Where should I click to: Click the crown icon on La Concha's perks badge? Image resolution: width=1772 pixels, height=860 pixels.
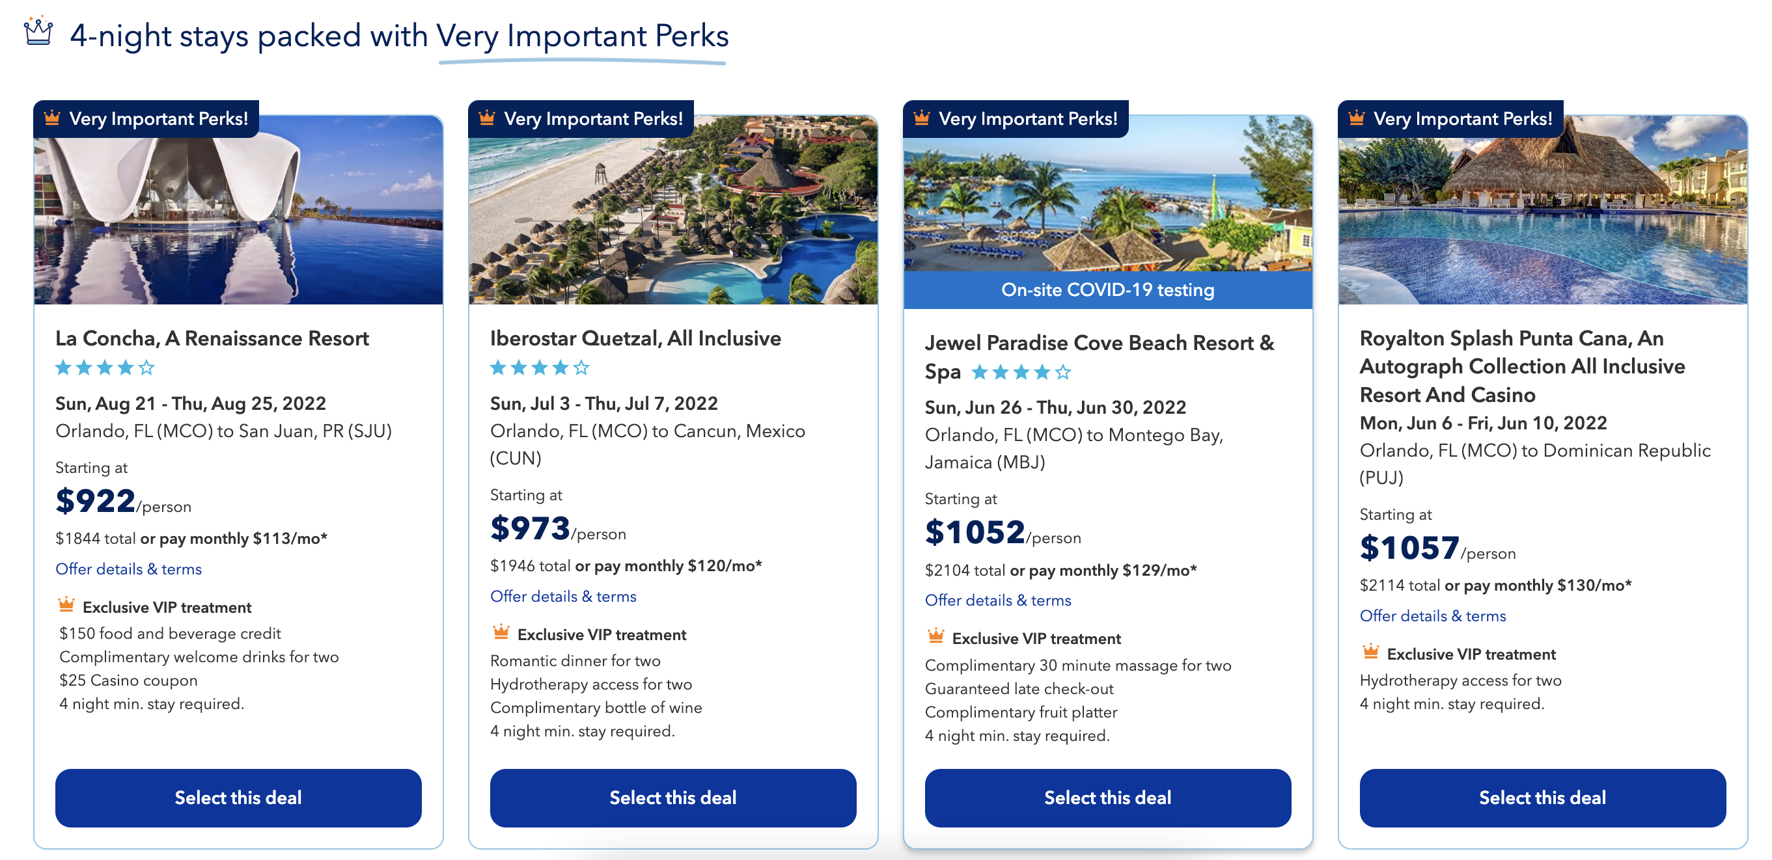click(x=52, y=118)
